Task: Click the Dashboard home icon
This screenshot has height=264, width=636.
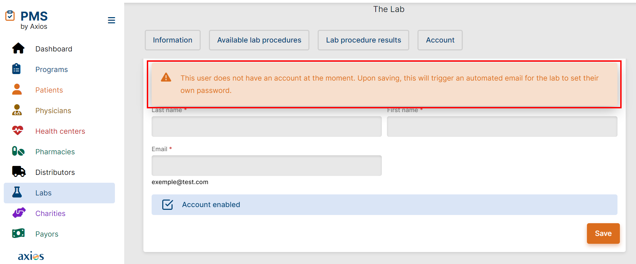Action: click(18, 49)
